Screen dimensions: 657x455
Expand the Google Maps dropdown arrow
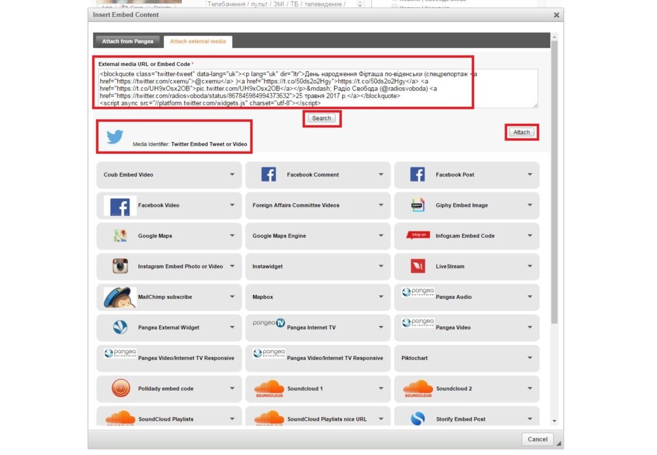(232, 236)
